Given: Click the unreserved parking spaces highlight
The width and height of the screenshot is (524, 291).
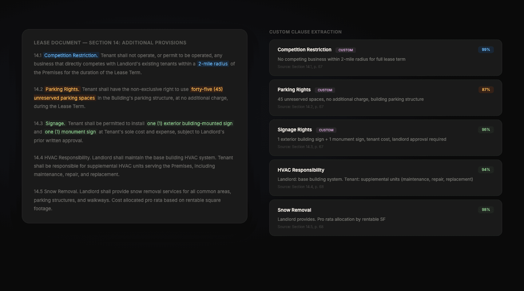Looking at the screenshot, I should (x=64, y=98).
